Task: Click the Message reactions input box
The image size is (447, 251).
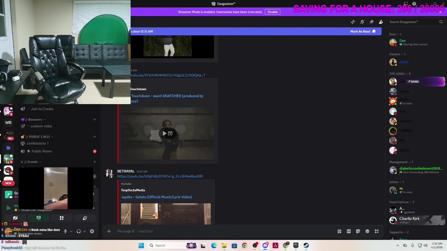Action: [223, 231]
